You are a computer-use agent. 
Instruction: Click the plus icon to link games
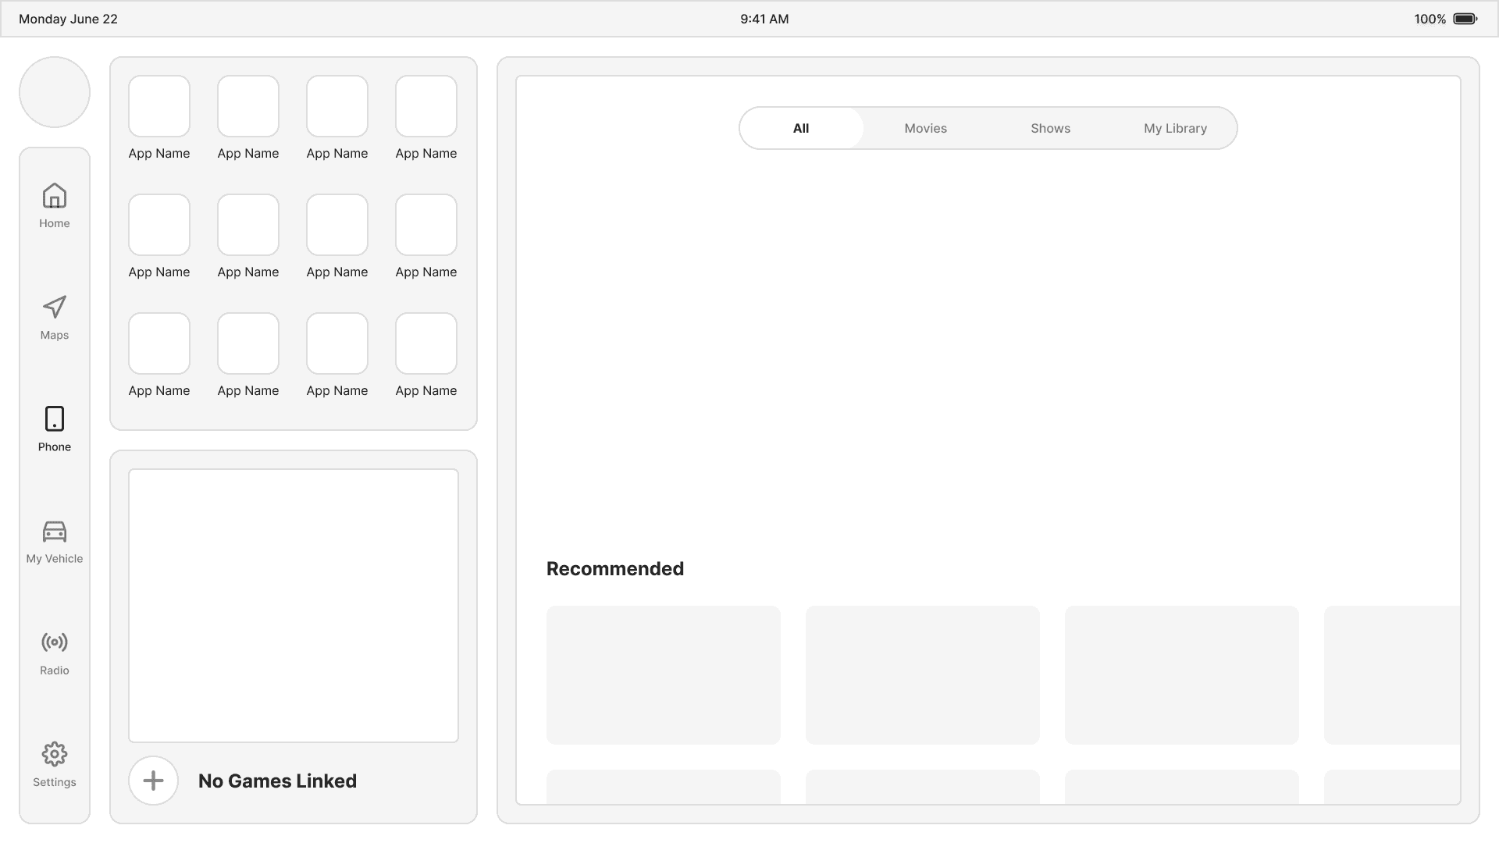point(154,781)
